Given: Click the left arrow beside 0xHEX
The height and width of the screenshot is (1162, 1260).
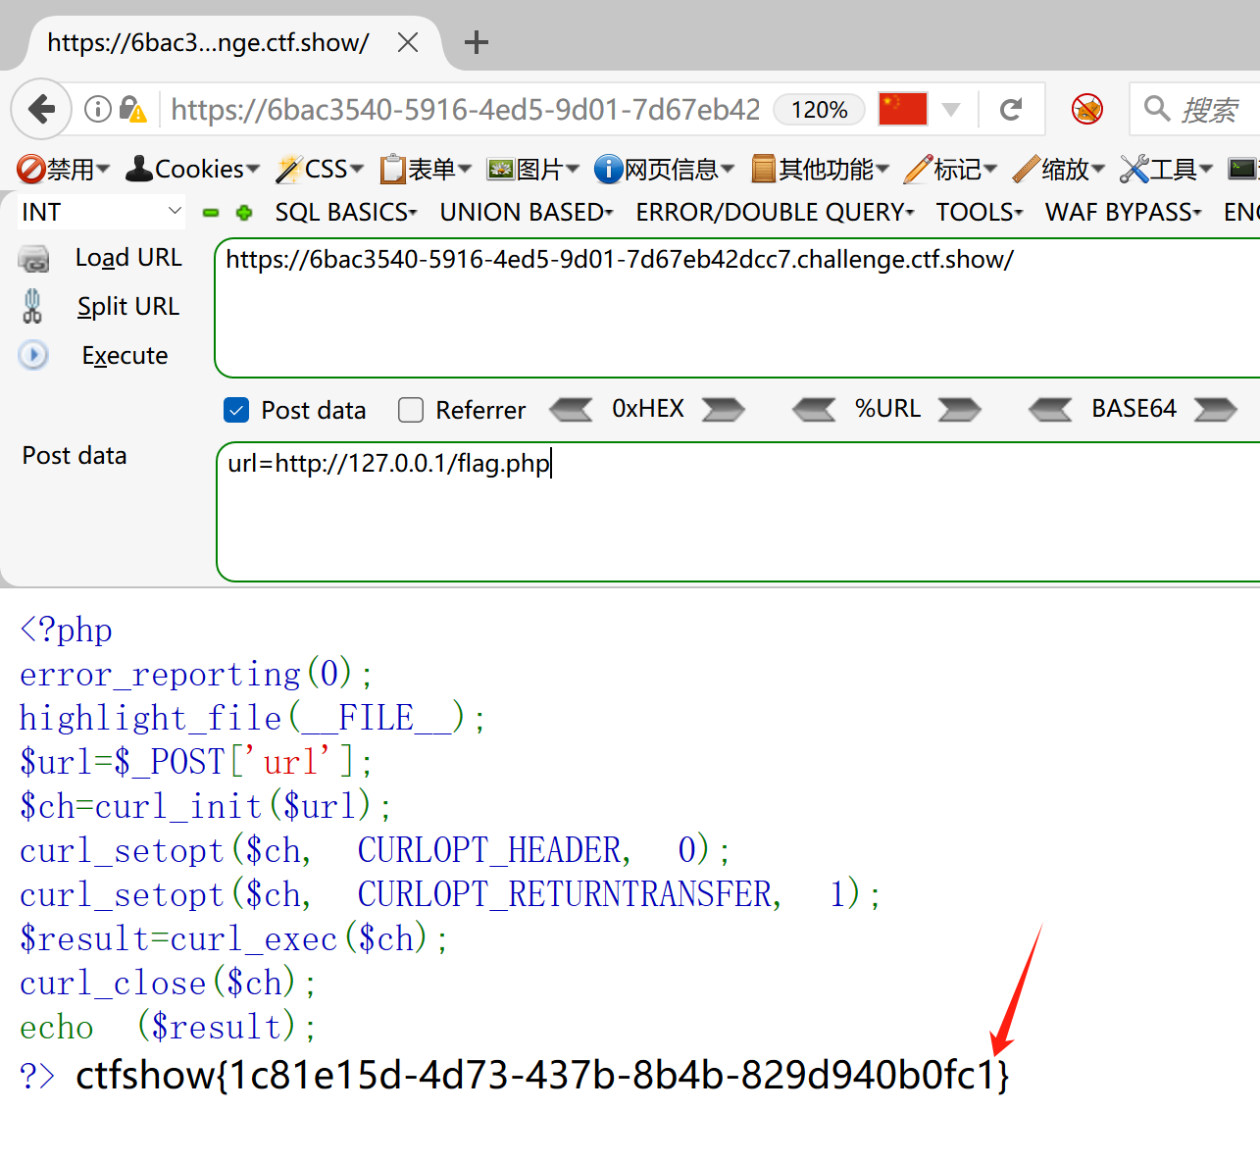Looking at the screenshot, I should coord(571,409).
